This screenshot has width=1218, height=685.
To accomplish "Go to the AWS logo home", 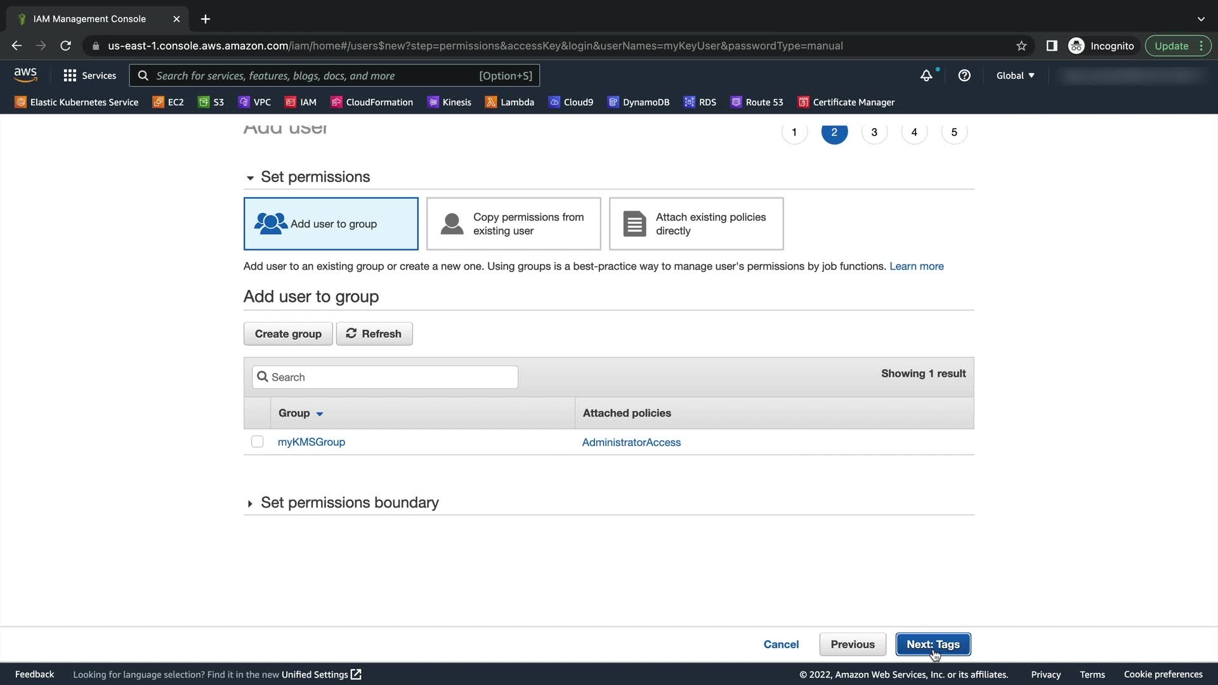I will pos(25,75).
